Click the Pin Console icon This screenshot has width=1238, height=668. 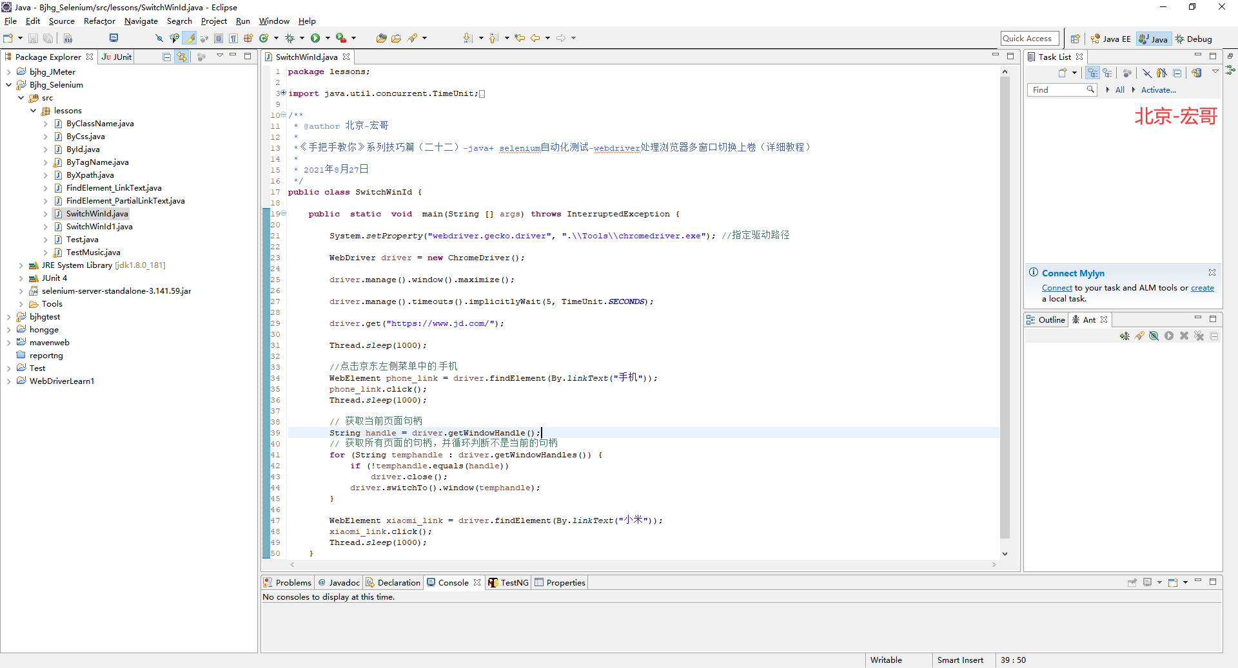point(1132,582)
